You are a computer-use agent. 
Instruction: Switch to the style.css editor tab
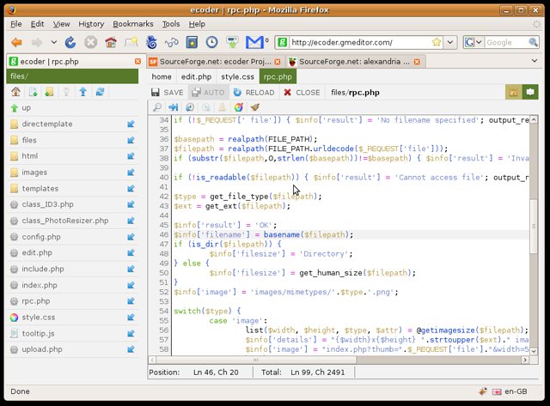237,76
